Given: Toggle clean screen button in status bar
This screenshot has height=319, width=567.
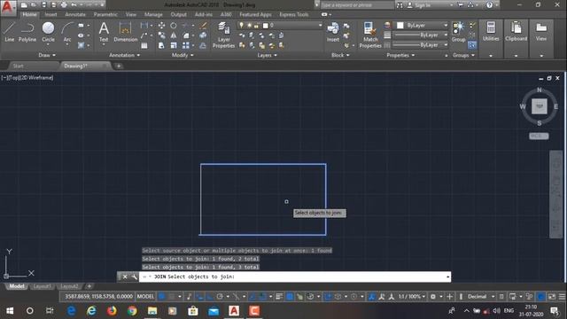Looking at the screenshot, I should [552, 297].
